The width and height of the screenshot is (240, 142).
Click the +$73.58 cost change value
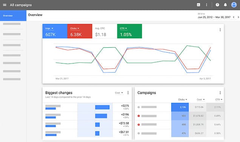124,123
